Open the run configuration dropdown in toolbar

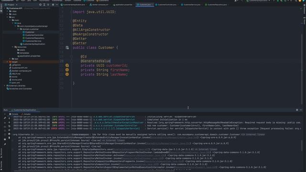(258, 1)
